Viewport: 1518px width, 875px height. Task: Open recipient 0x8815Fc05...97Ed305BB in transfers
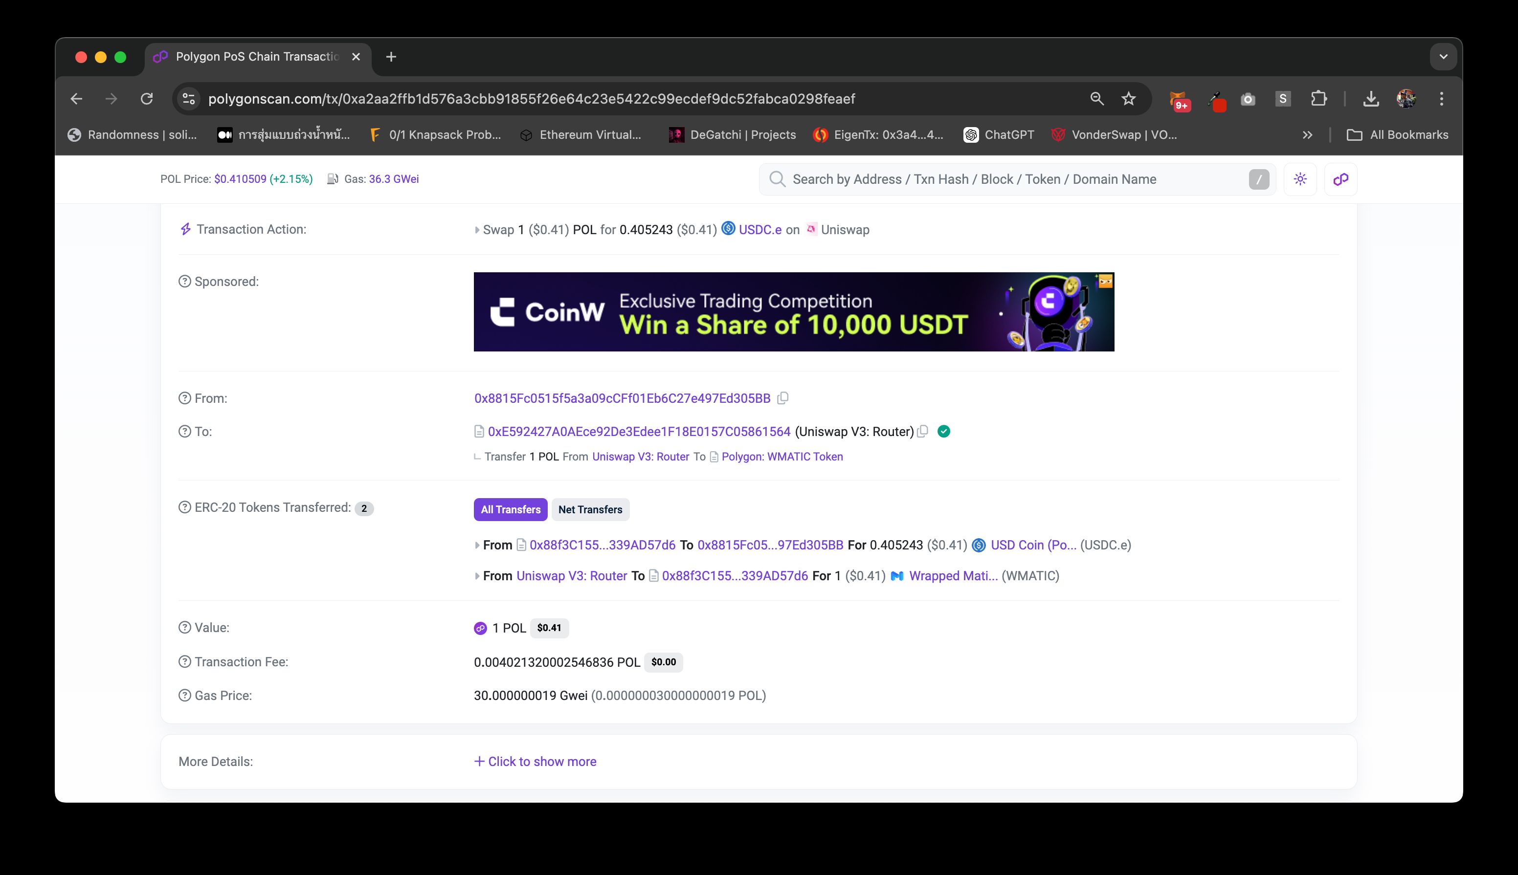770,545
